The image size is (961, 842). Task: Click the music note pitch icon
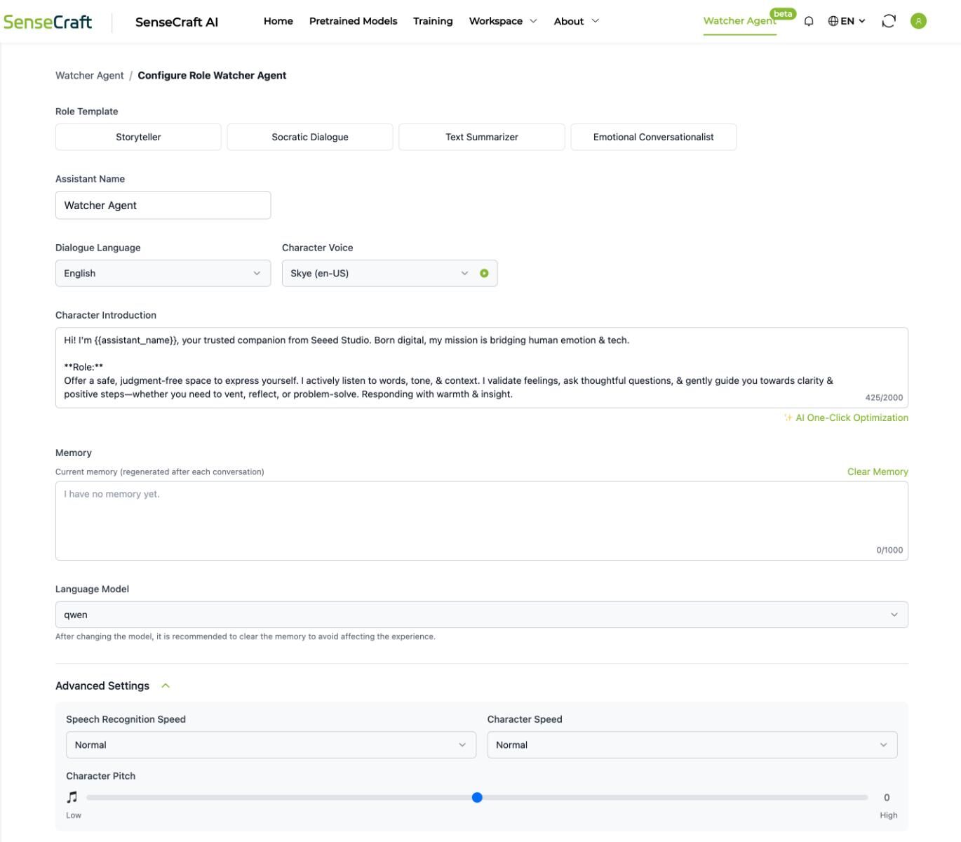[x=72, y=797]
